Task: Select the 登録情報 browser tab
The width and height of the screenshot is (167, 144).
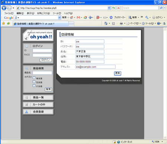Action: 40,24
